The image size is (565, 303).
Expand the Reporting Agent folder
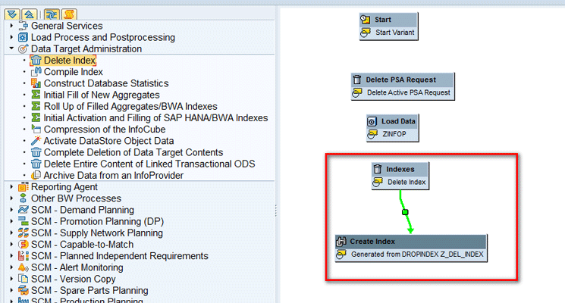11,187
